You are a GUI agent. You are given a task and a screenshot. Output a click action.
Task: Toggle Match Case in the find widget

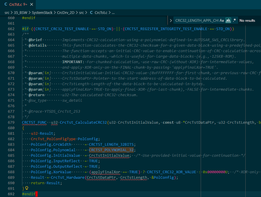[222, 21]
